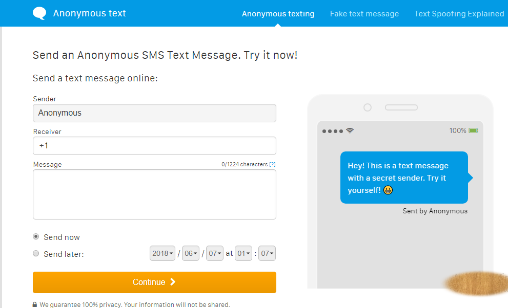Click the grinning emoji in message bubble

pos(388,190)
